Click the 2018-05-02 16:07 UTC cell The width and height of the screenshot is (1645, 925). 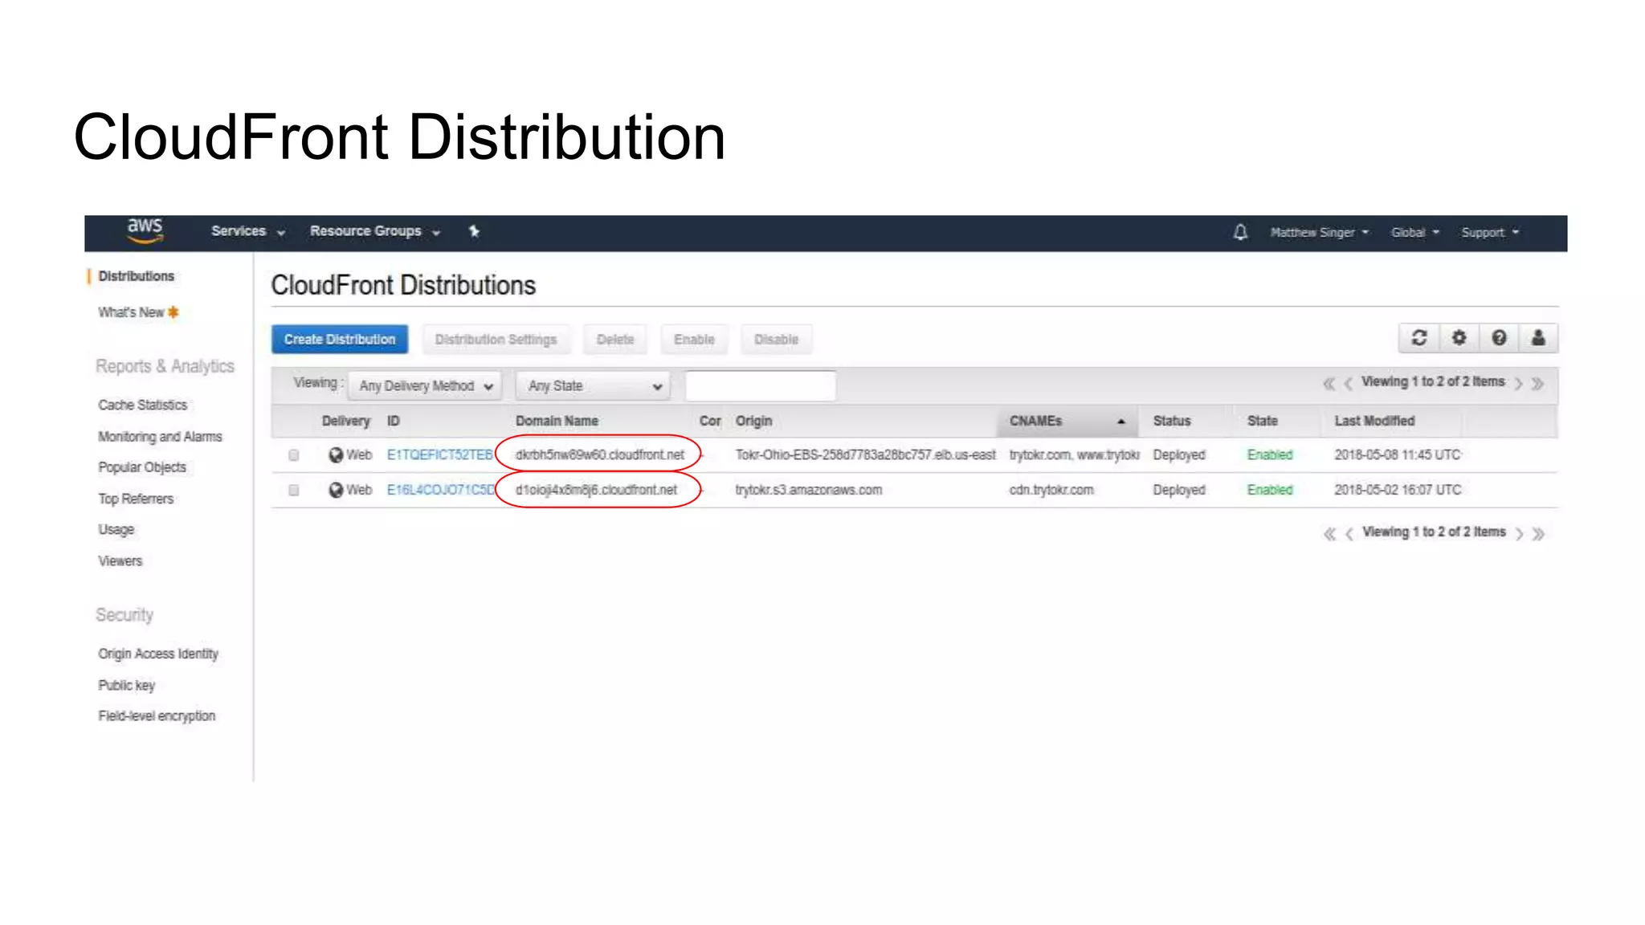click(1398, 490)
